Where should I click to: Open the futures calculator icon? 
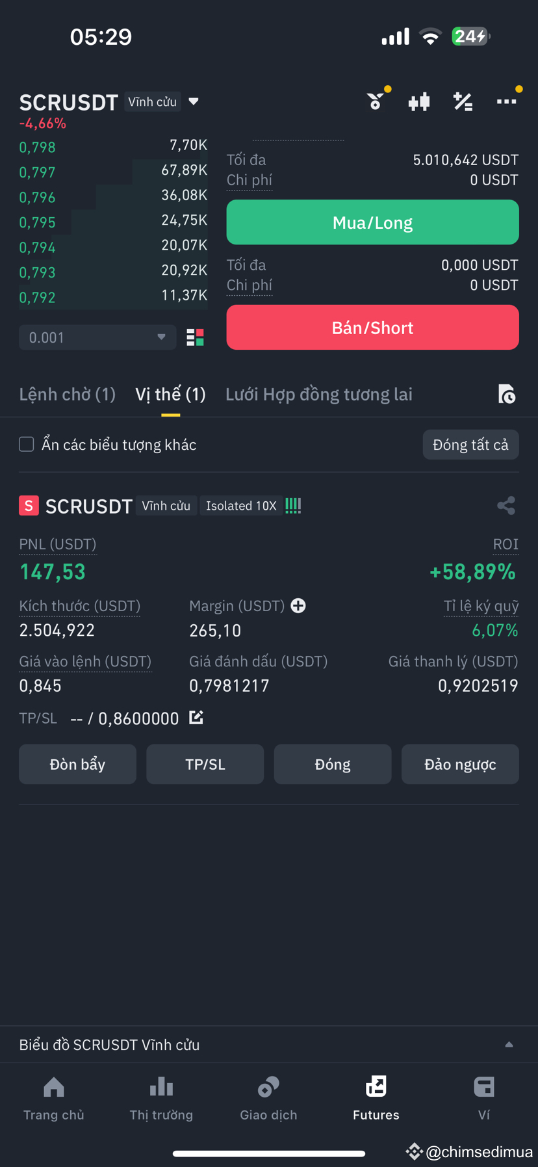pyautogui.click(x=463, y=101)
